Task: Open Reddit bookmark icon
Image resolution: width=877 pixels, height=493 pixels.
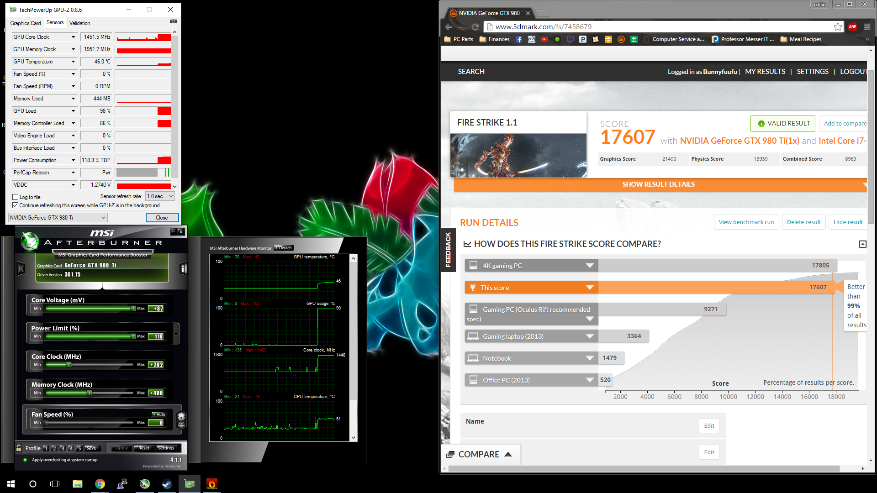Action: pyautogui.click(x=532, y=39)
